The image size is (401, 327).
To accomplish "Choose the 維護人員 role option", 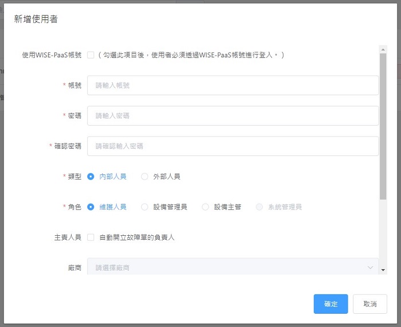I will pos(91,207).
